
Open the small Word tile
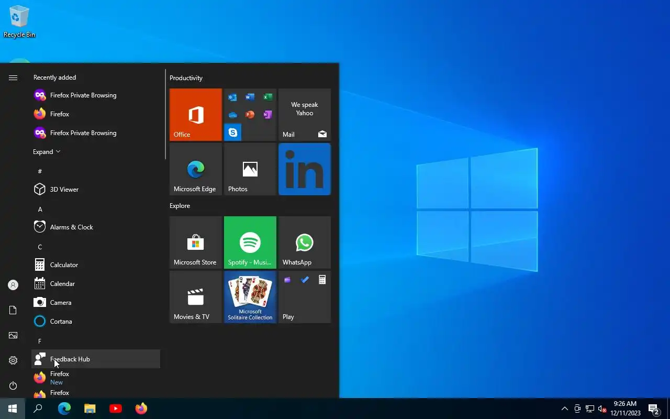pyautogui.click(x=250, y=97)
